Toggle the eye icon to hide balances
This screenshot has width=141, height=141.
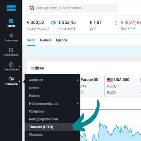(53, 23)
